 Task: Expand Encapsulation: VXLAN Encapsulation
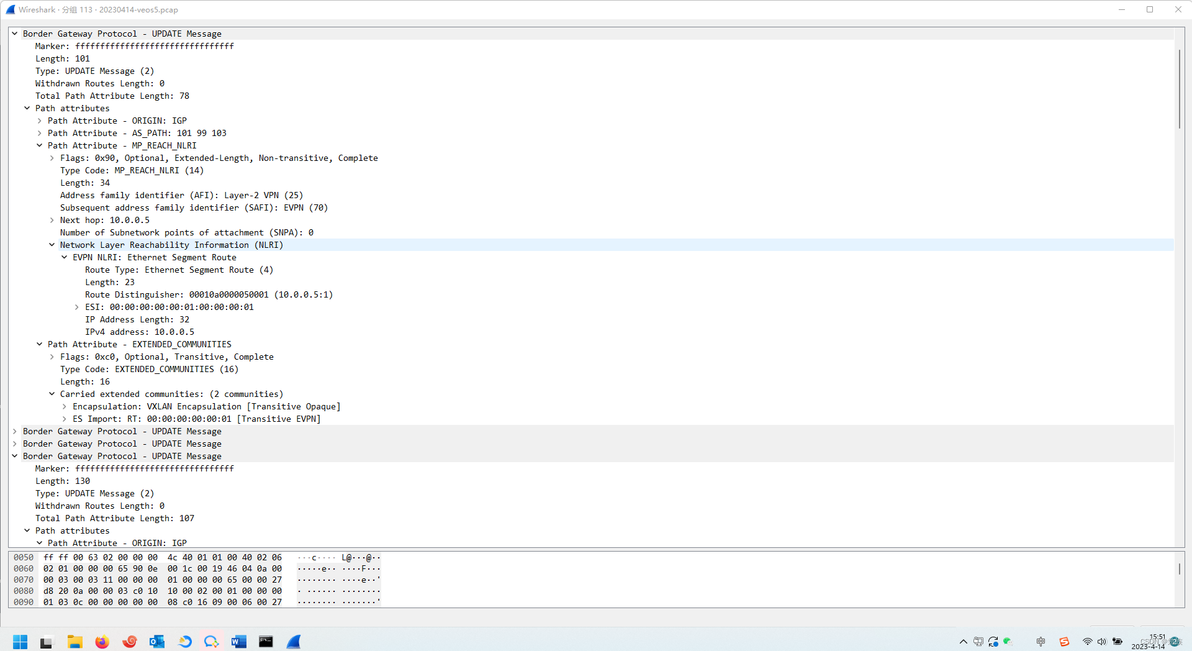point(65,406)
